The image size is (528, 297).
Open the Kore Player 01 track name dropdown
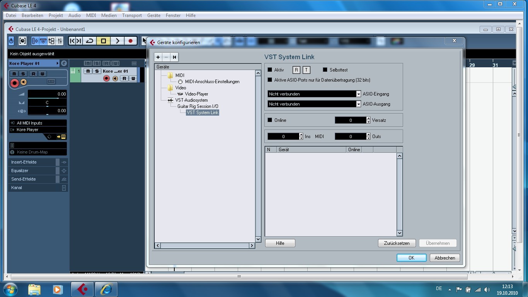[x=34, y=63]
